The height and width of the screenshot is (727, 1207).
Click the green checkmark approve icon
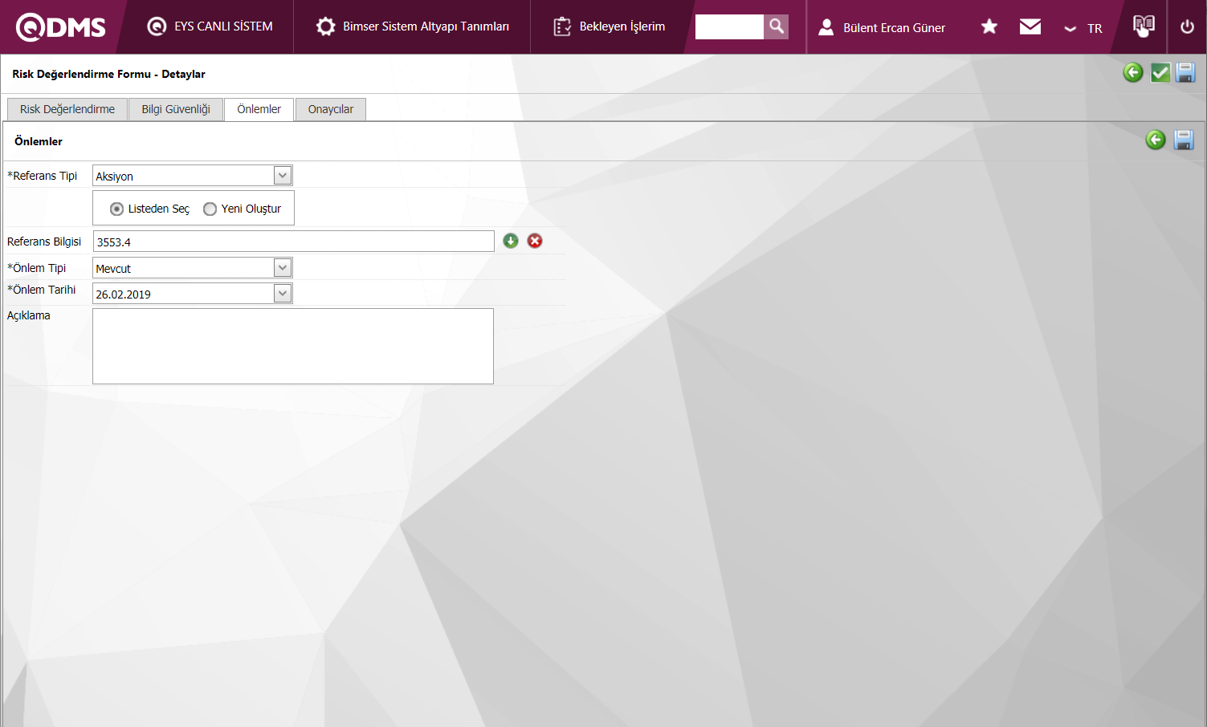1160,73
